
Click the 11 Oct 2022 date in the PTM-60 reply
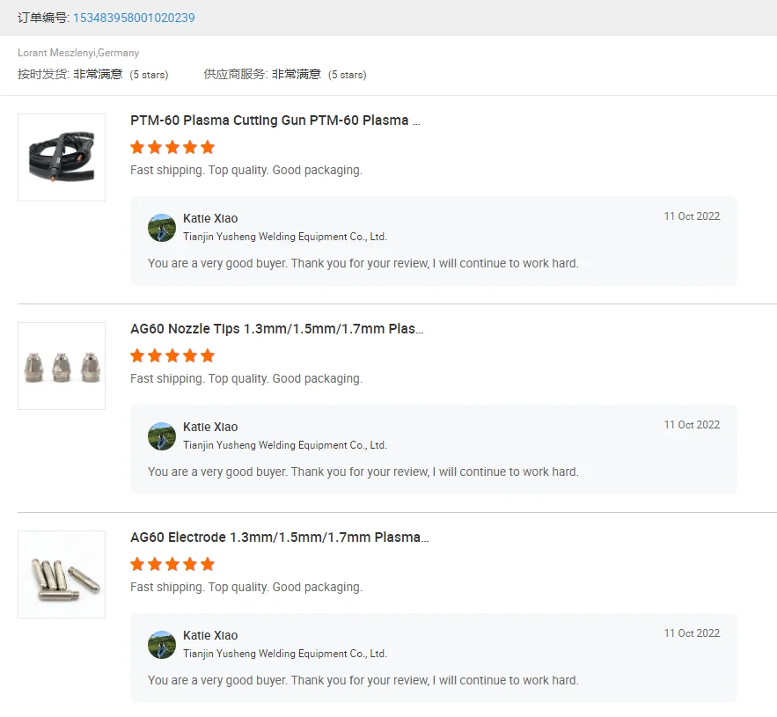[692, 216]
